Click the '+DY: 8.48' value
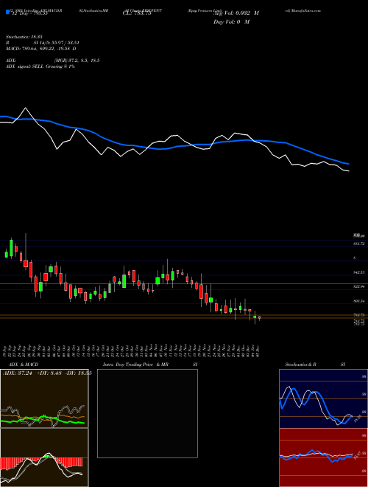Viewport: 368px width, 487px height. [49, 373]
